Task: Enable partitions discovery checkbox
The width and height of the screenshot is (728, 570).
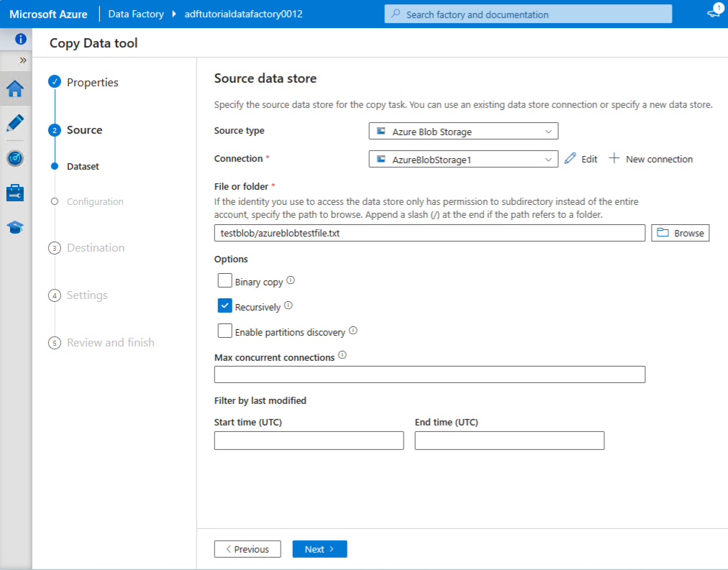Action: pyautogui.click(x=224, y=331)
